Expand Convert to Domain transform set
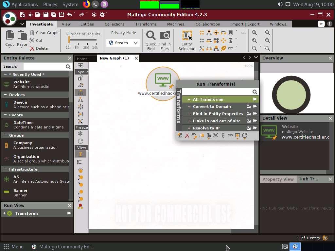 (189, 107)
